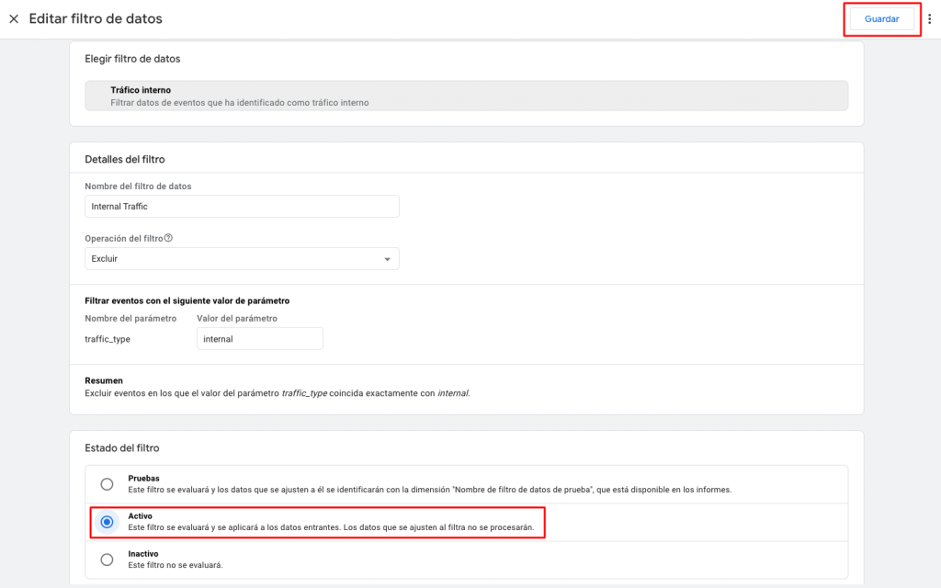Open the Excluir filter operation dropdown
The image size is (941, 588).
(241, 259)
